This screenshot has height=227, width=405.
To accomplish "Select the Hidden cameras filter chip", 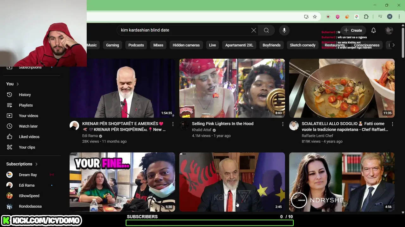I will [186, 45].
